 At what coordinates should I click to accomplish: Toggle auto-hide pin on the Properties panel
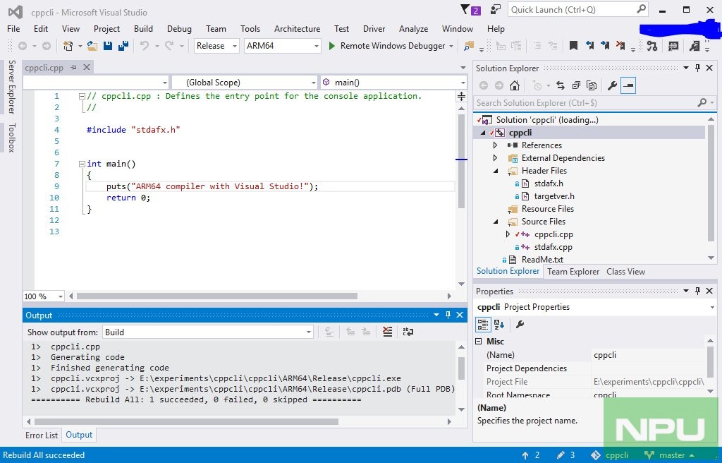pos(697,291)
